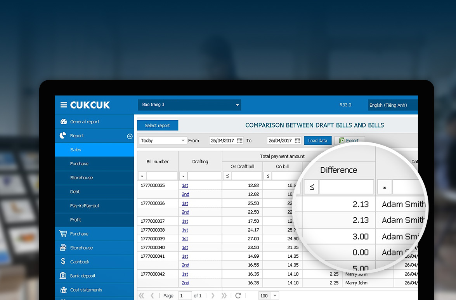Open General report in the sidebar
This screenshot has width=456, height=300.
point(94,121)
